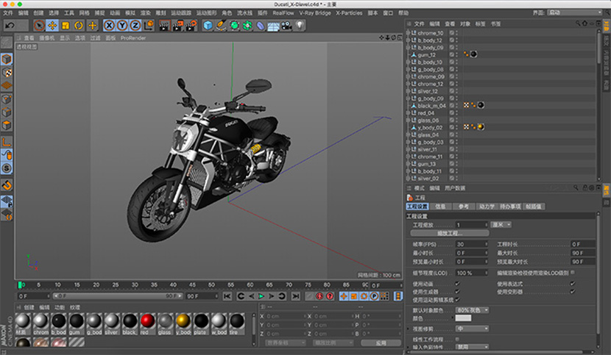Toggle 使用生成器 checkbox
The image size is (611, 355).
[457, 292]
